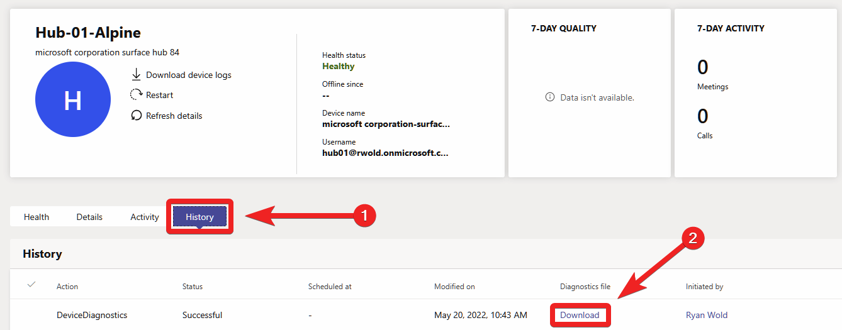Download the DeviceDiagnostics file
The width and height of the screenshot is (842, 330).
click(x=580, y=315)
